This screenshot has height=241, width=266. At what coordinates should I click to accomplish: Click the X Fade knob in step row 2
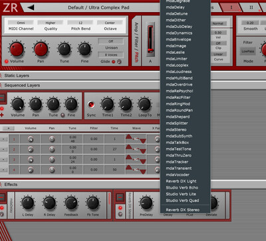[x=158, y=149]
